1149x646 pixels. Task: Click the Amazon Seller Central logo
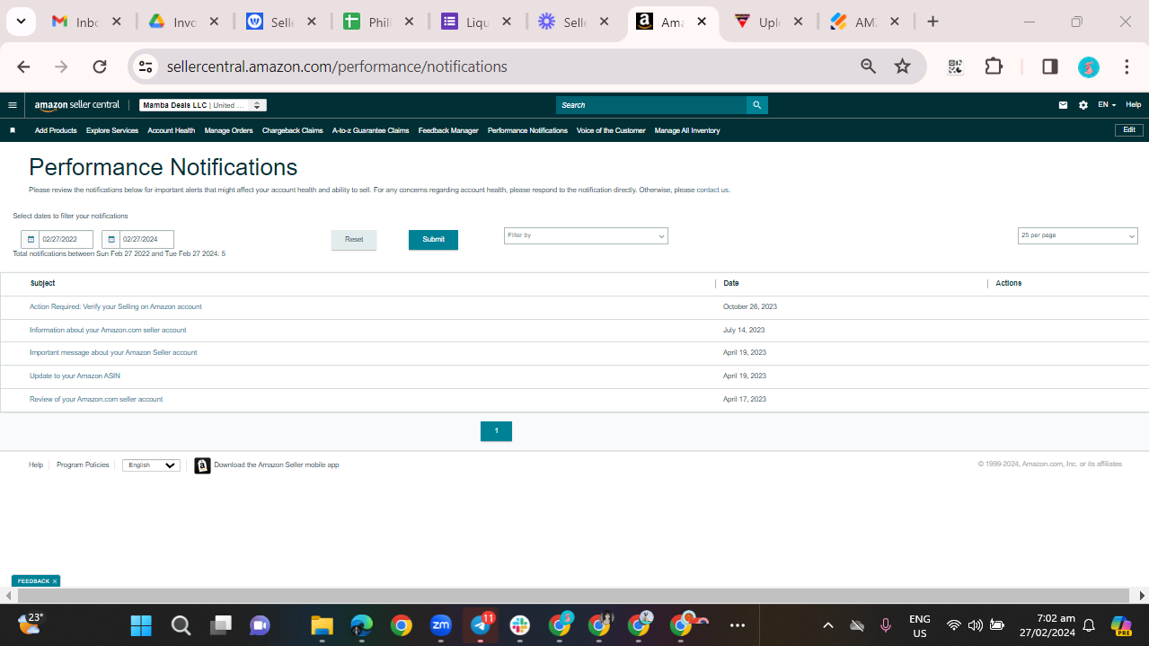coord(77,105)
